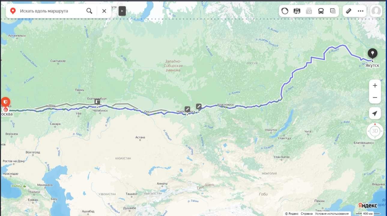The width and height of the screenshot is (387, 216).
Task: Open the photos camera layer
Action: (x=309, y=11)
